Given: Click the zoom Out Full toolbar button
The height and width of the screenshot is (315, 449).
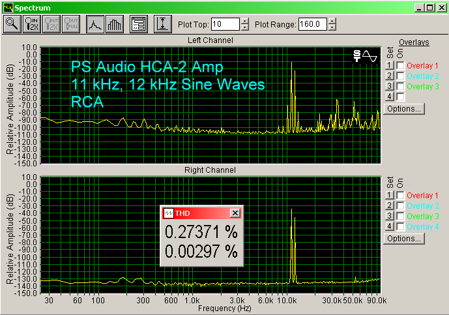Looking at the screenshot, I should [x=70, y=24].
